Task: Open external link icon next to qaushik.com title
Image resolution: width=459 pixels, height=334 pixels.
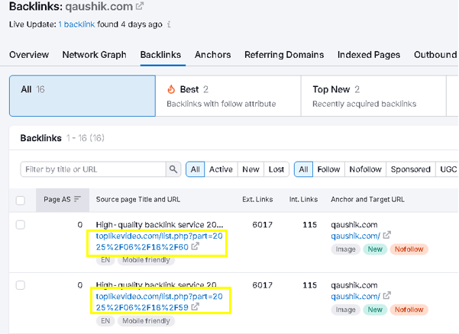Action: (x=140, y=6)
